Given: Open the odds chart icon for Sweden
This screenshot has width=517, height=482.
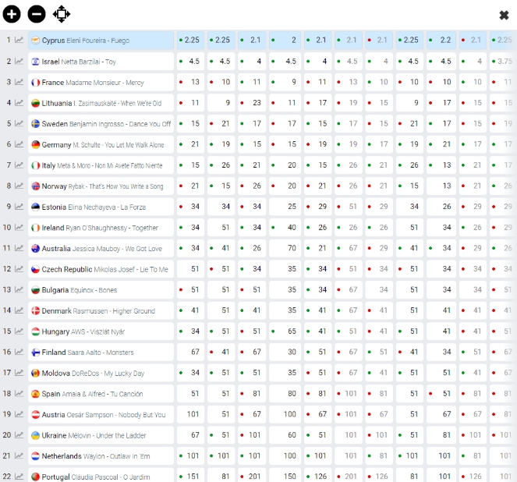Looking at the screenshot, I should coord(19,123).
